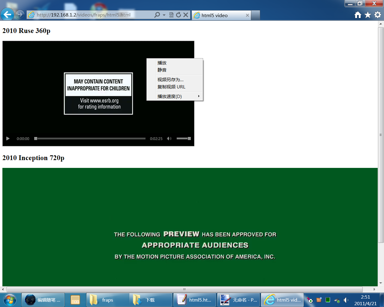Select 复制视频 URL from the context menu

[x=175, y=87]
